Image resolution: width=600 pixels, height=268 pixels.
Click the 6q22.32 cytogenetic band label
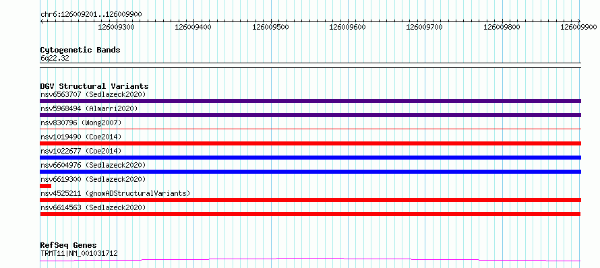coord(55,59)
